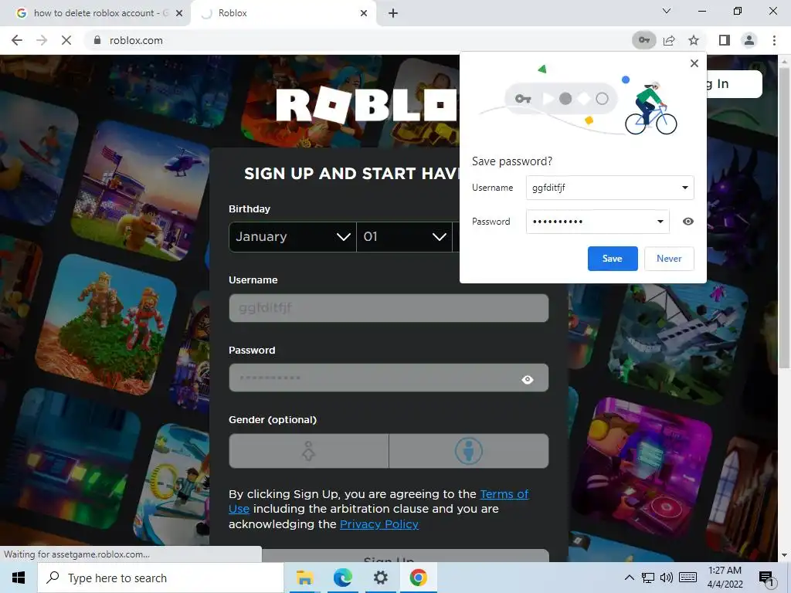Click the Chrome icon in the taskbar
The image size is (791, 593).
418,578
